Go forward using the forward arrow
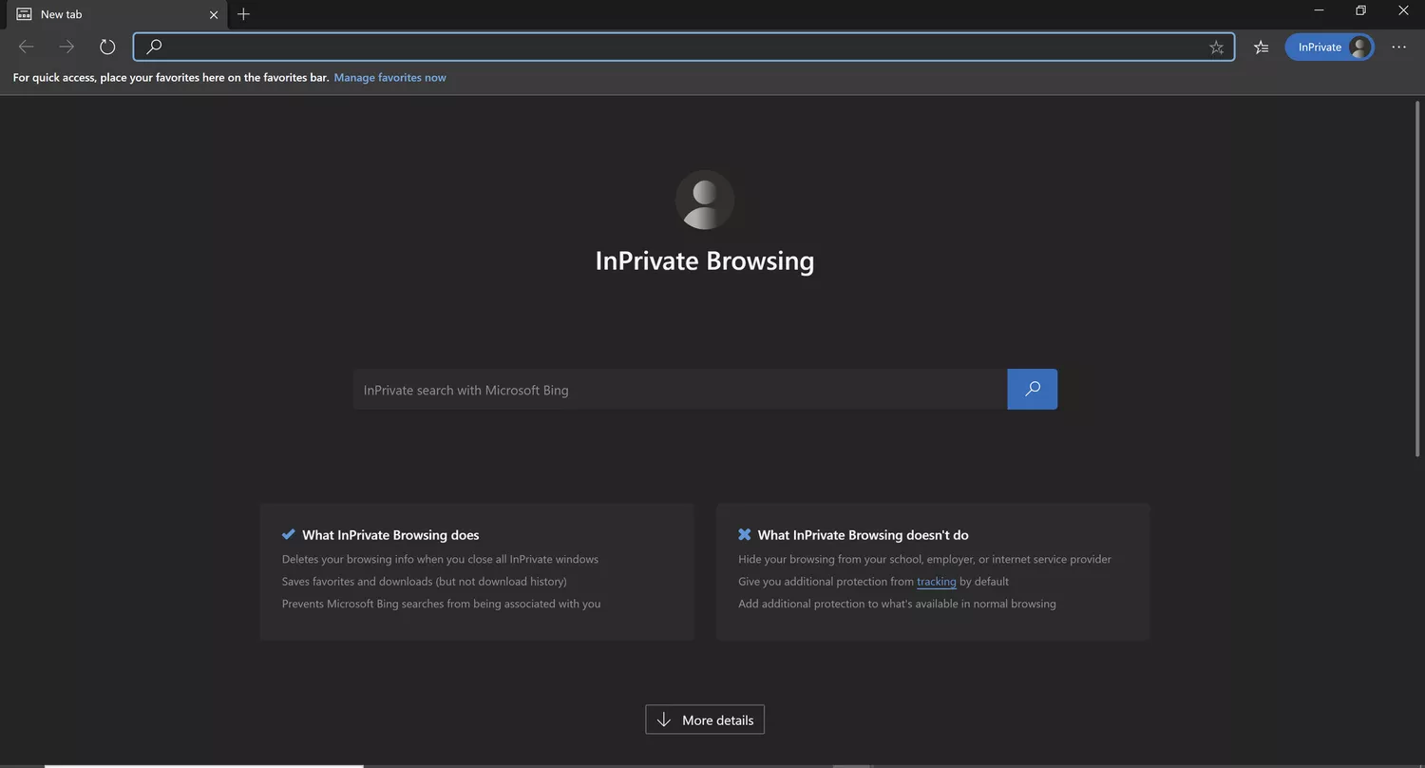Image resolution: width=1425 pixels, height=768 pixels. tap(66, 47)
